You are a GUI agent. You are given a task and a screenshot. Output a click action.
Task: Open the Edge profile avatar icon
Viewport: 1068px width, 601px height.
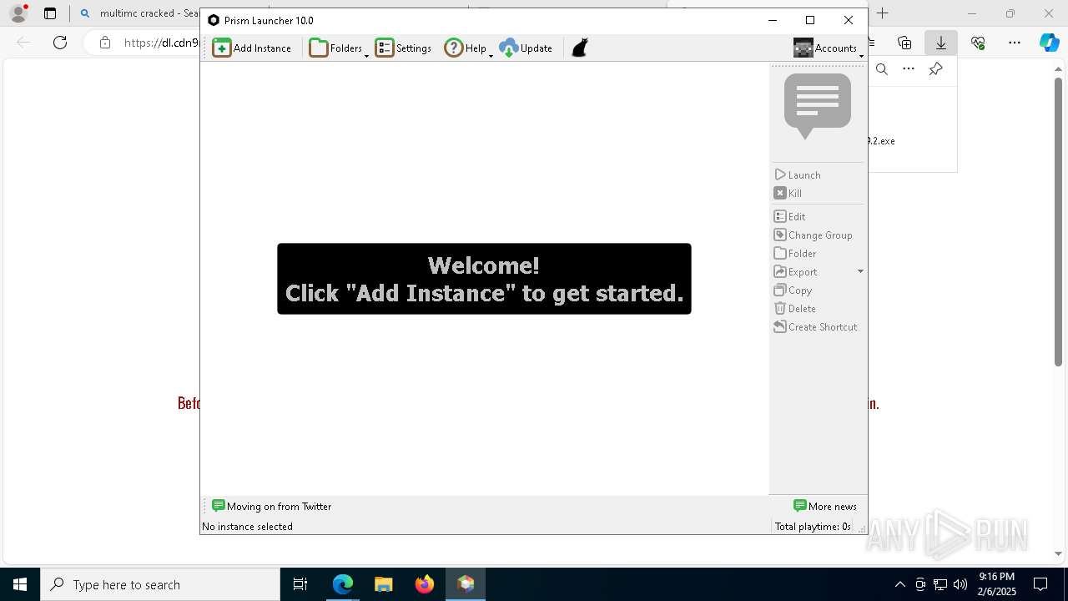18,13
